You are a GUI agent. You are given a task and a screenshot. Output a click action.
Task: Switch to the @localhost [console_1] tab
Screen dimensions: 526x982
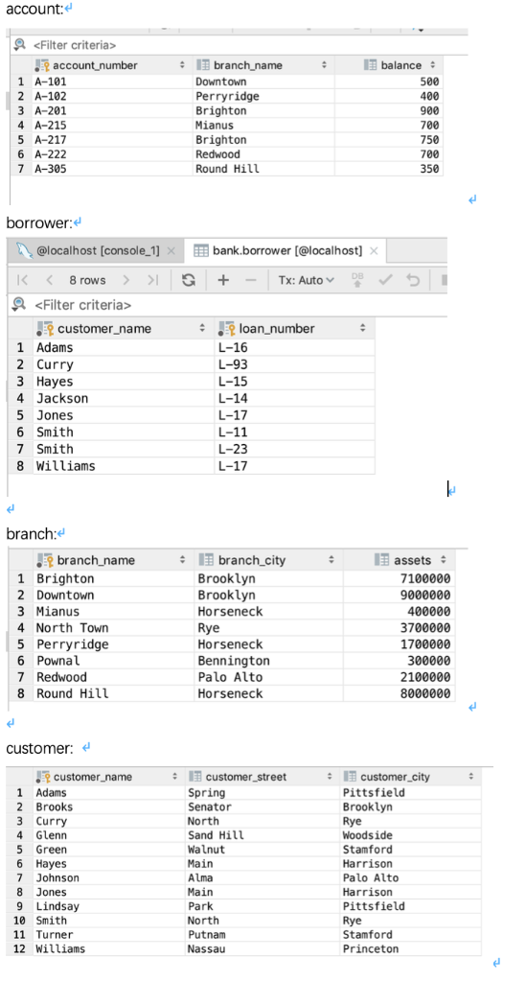97,250
